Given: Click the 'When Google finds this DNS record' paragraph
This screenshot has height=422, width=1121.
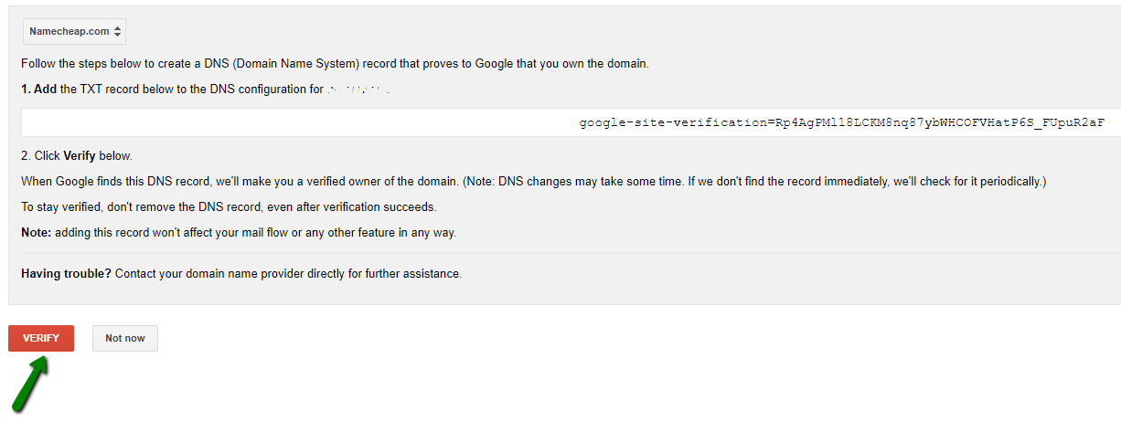Looking at the screenshot, I should pos(533,182).
